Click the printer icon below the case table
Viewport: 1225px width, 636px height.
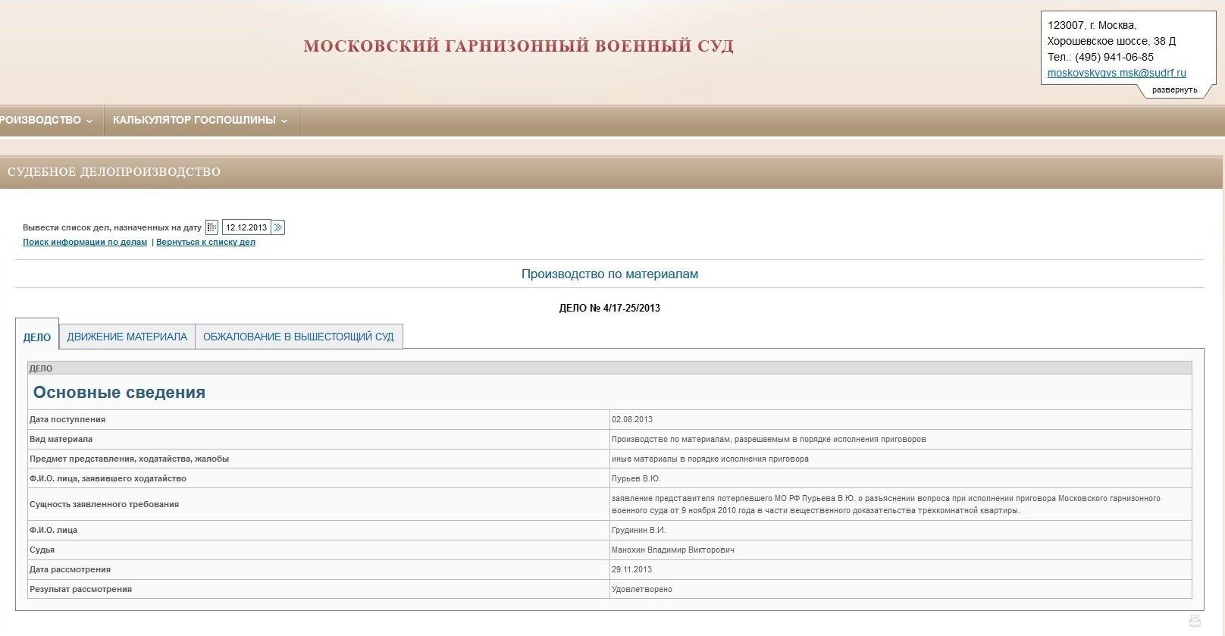point(1194,621)
